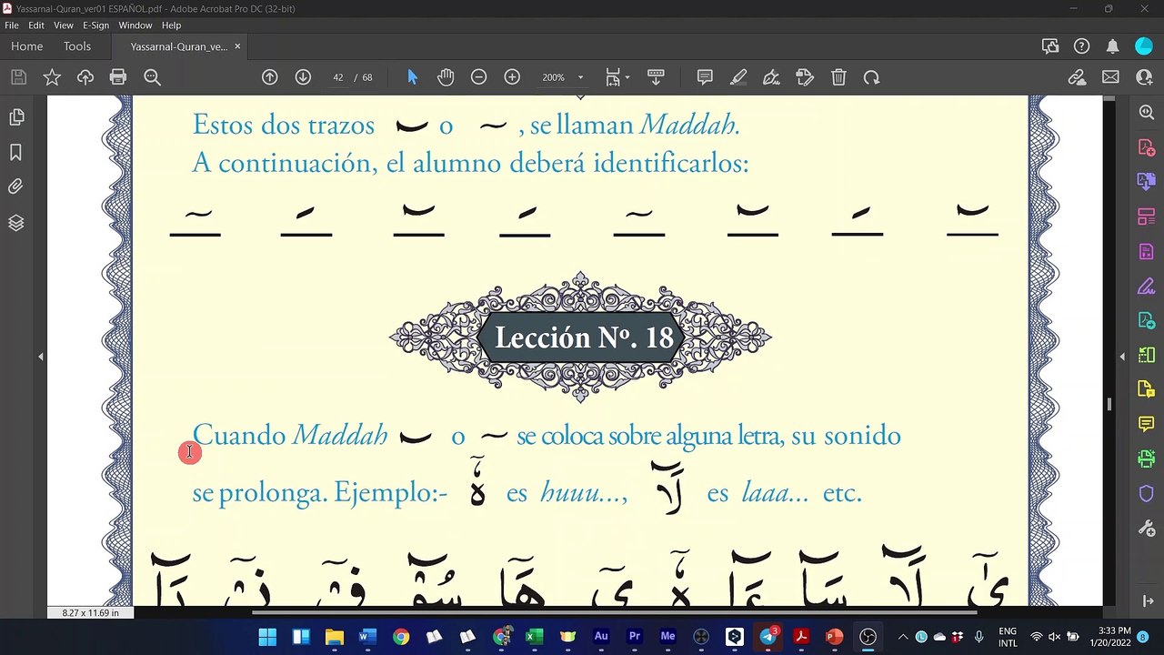
Task: Open the Layers panel
Action: point(15,223)
